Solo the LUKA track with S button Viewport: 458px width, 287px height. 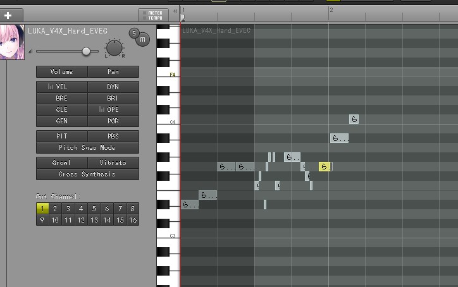tap(134, 33)
